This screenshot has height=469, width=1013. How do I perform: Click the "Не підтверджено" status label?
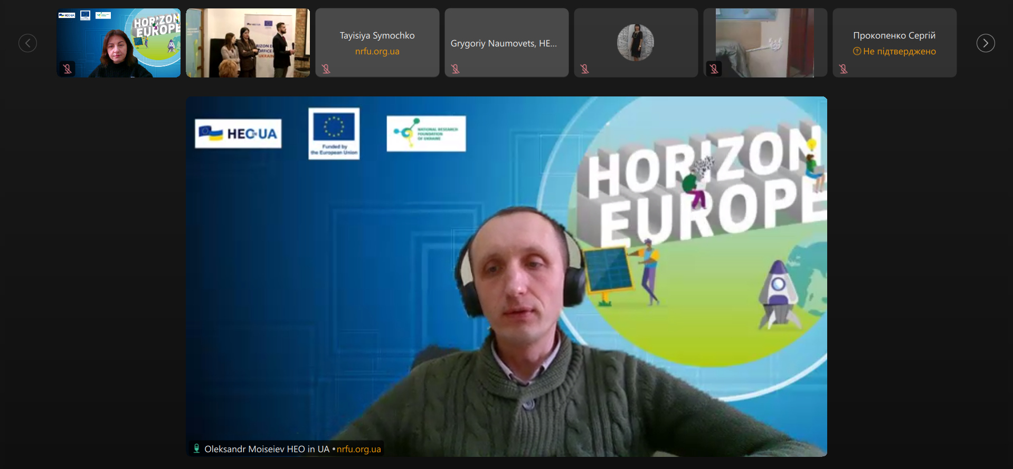(899, 52)
